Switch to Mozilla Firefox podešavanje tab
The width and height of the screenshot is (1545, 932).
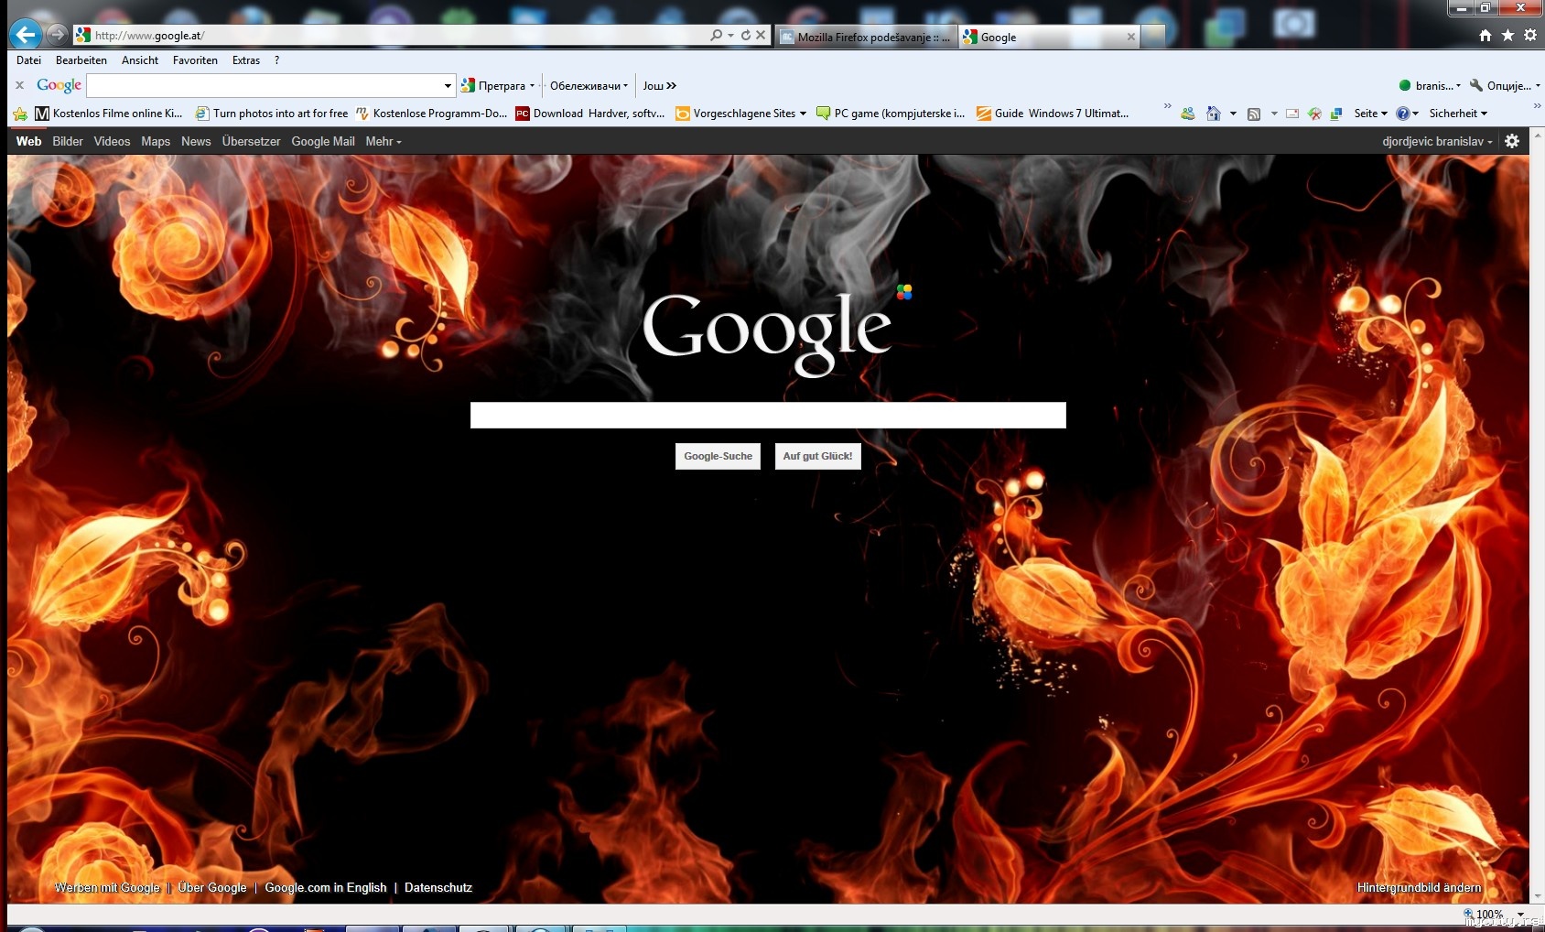[865, 37]
